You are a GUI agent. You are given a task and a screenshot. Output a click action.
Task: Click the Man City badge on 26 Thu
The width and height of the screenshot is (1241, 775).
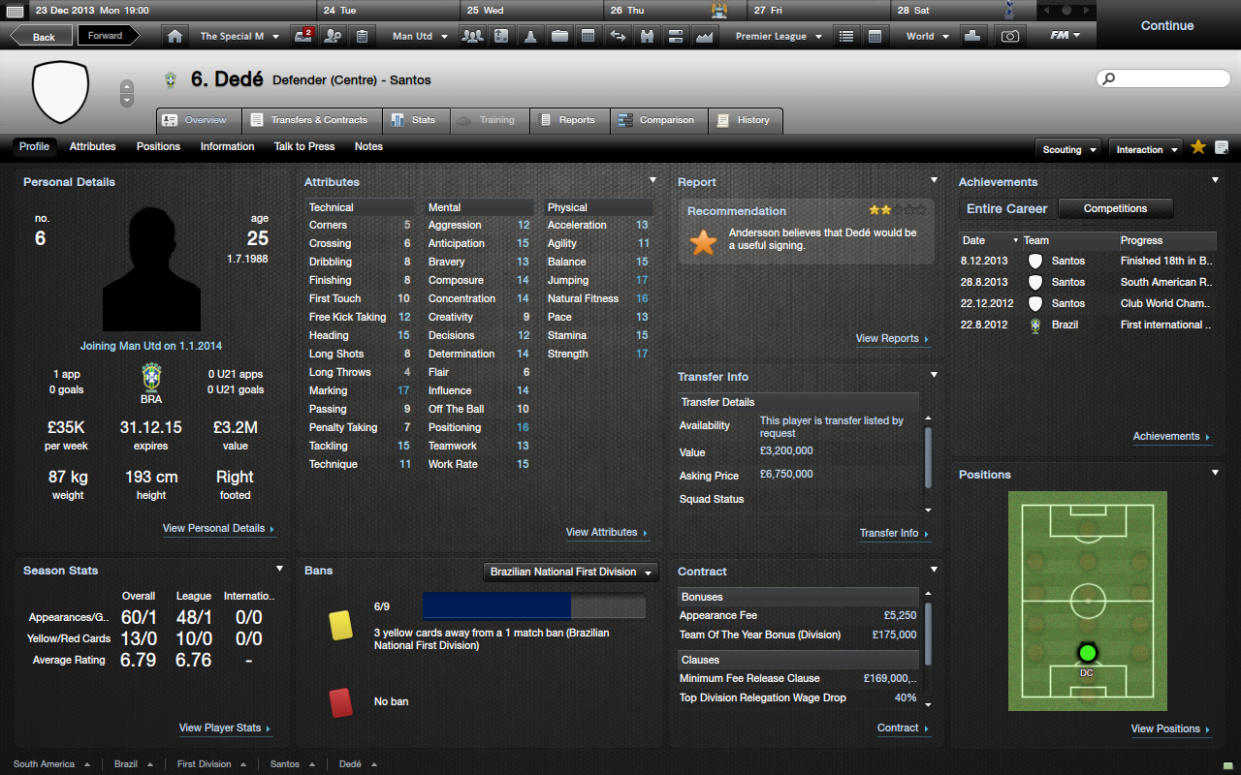tap(718, 10)
